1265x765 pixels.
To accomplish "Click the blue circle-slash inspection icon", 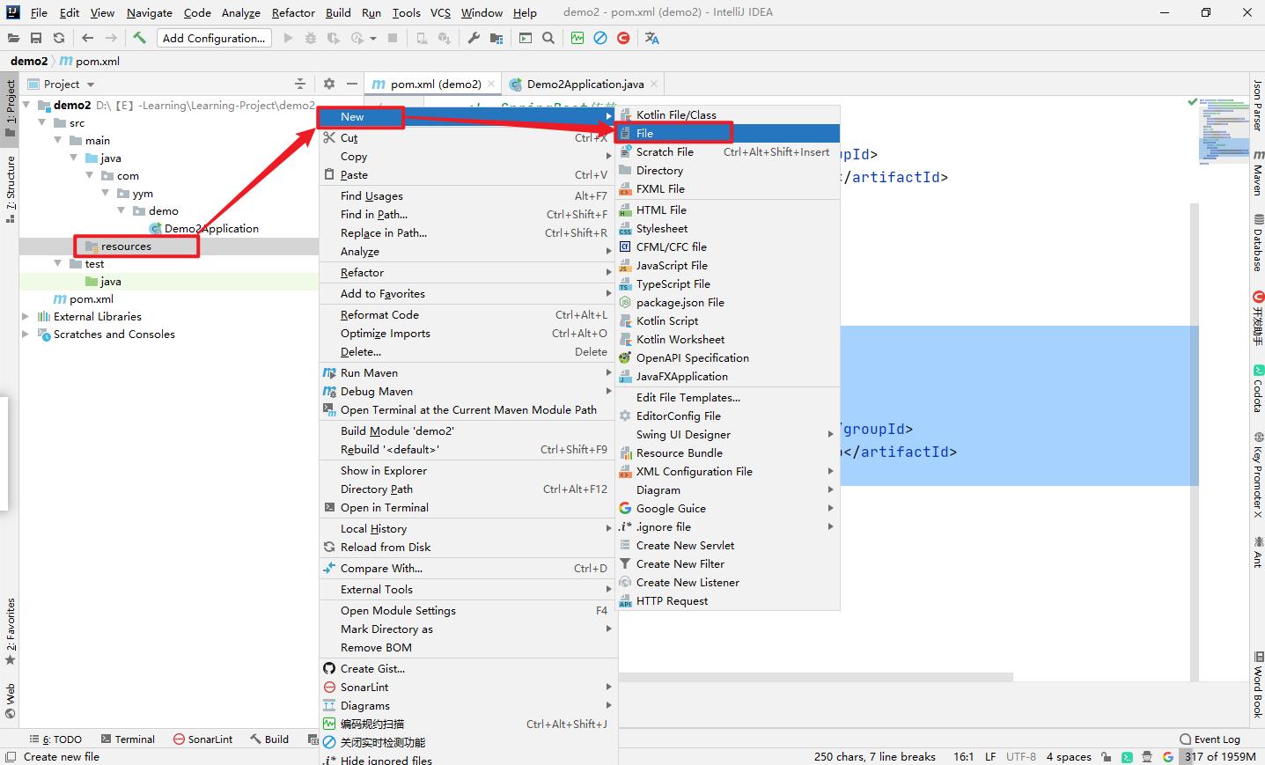I will pyautogui.click(x=600, y=38).
